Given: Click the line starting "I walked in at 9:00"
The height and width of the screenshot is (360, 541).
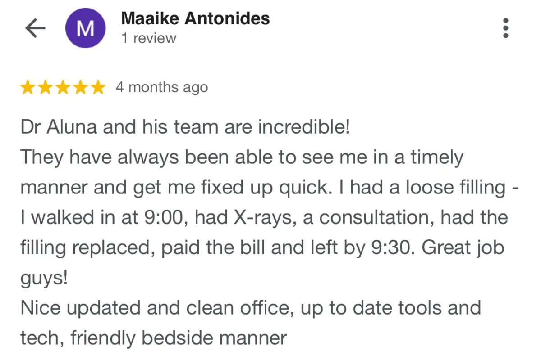Looking at the screenshot, I should coord(264,218).
